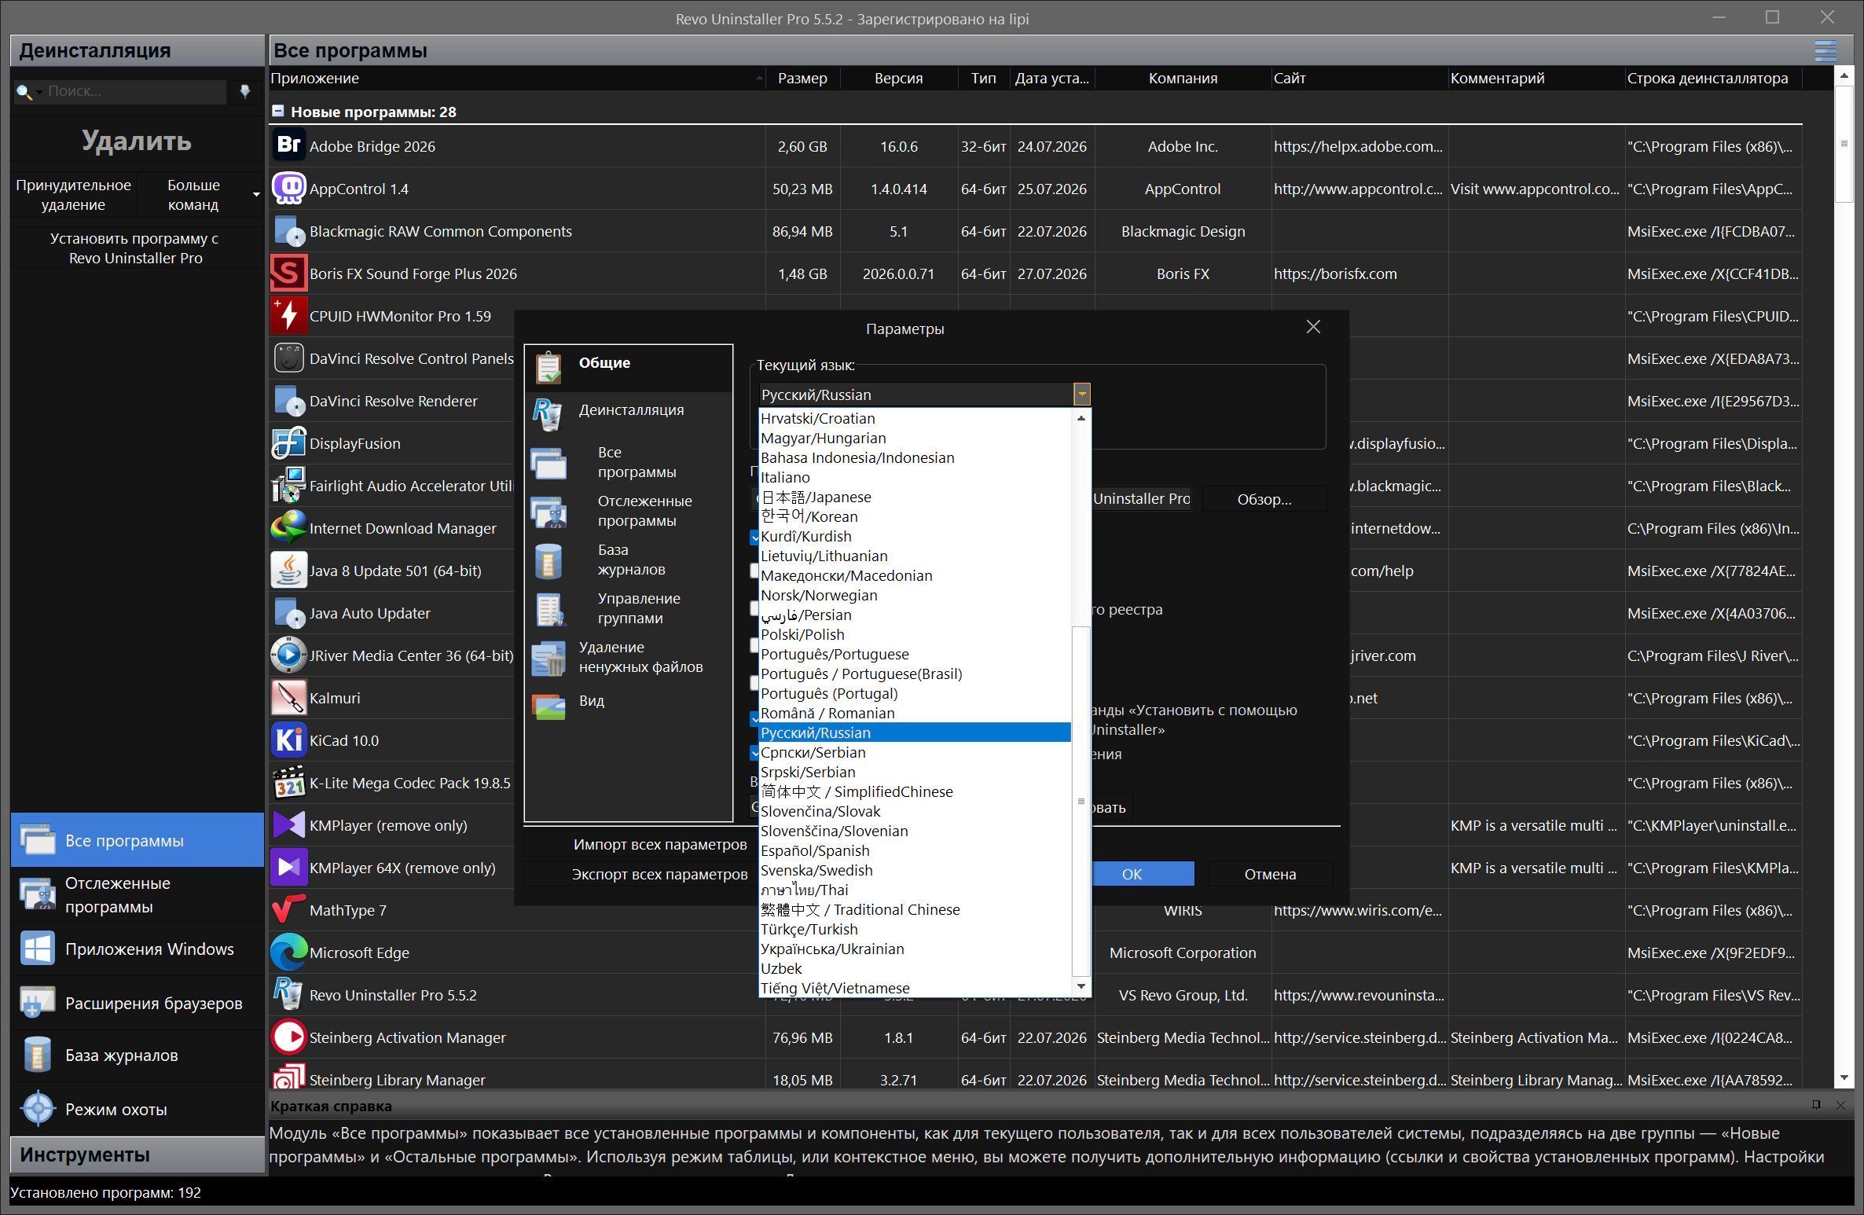Open Удаление ненужных файлов settings
The image size is (1864, 1215).
[629, 657]
